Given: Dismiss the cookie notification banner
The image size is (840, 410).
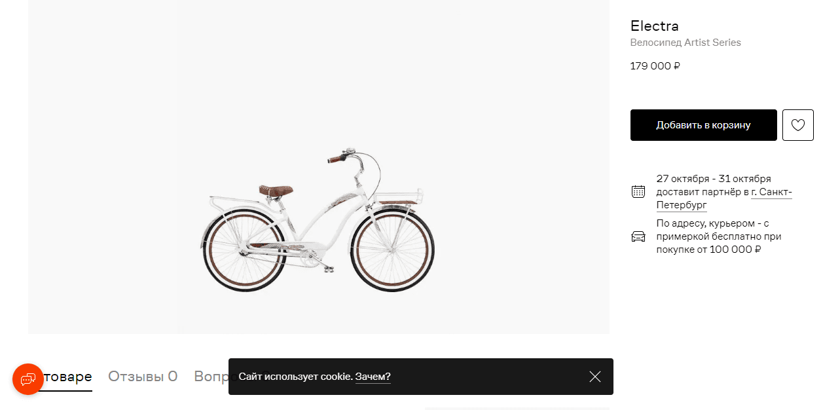Looking at the screenshot, I should click(594, 377).
